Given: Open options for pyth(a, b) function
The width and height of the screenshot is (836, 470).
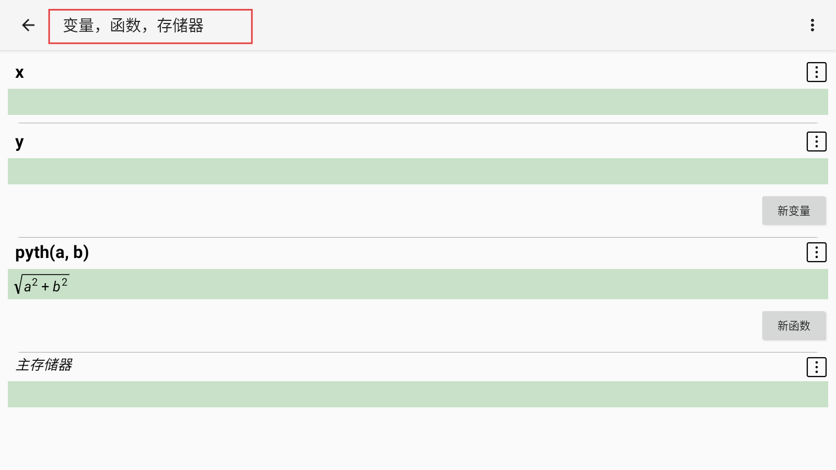Looking at the screenshot, I should pyautogui.click(x=817, y=252).
